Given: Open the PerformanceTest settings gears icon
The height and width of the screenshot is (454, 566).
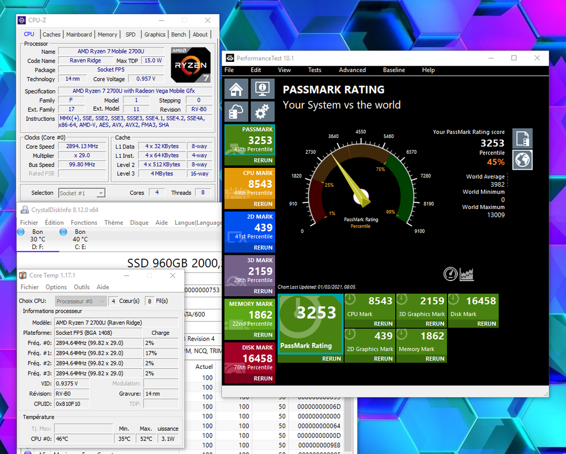Looking at the screenshot, I should pyautogui.click(x=263, y=111).
